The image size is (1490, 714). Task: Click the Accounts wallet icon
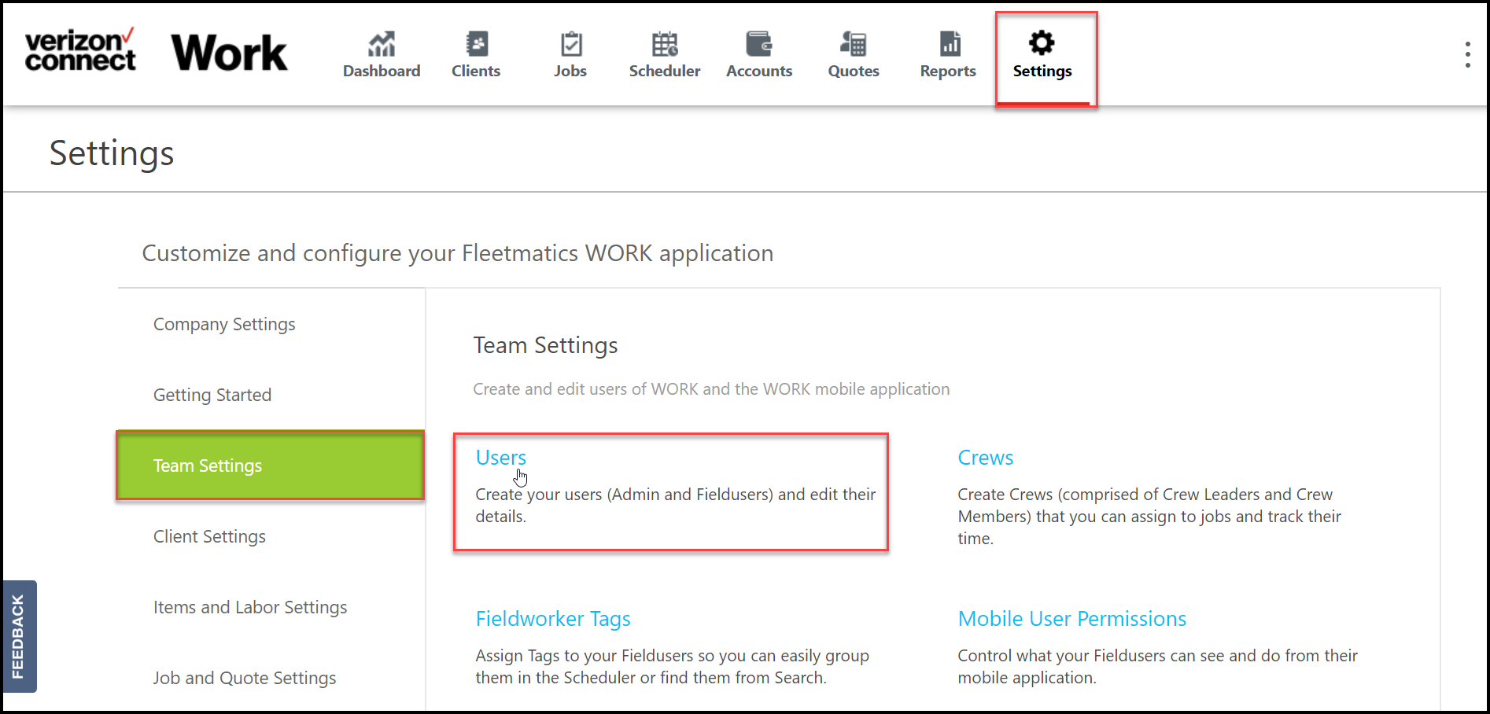759,43
